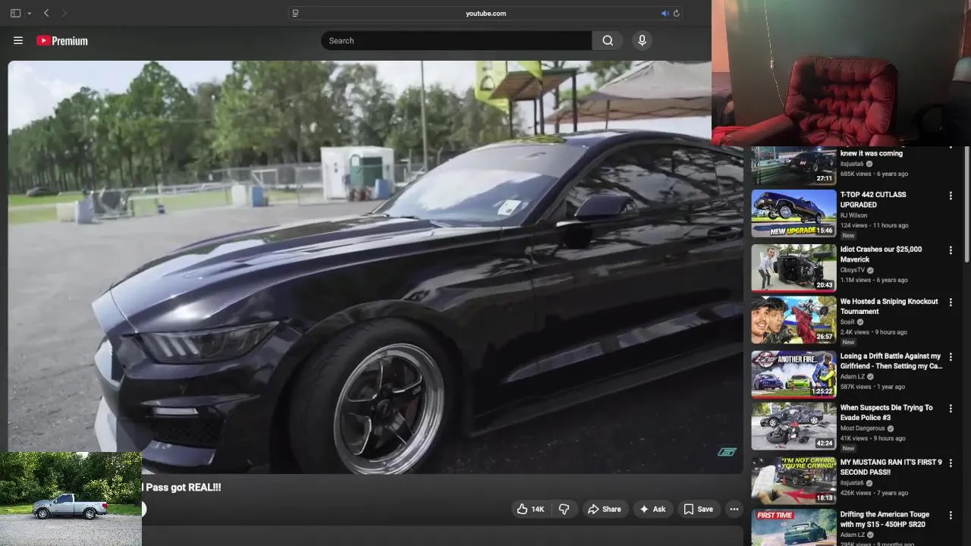Focus the YouTube Search field
971x546 pixels.
point(456,41)
